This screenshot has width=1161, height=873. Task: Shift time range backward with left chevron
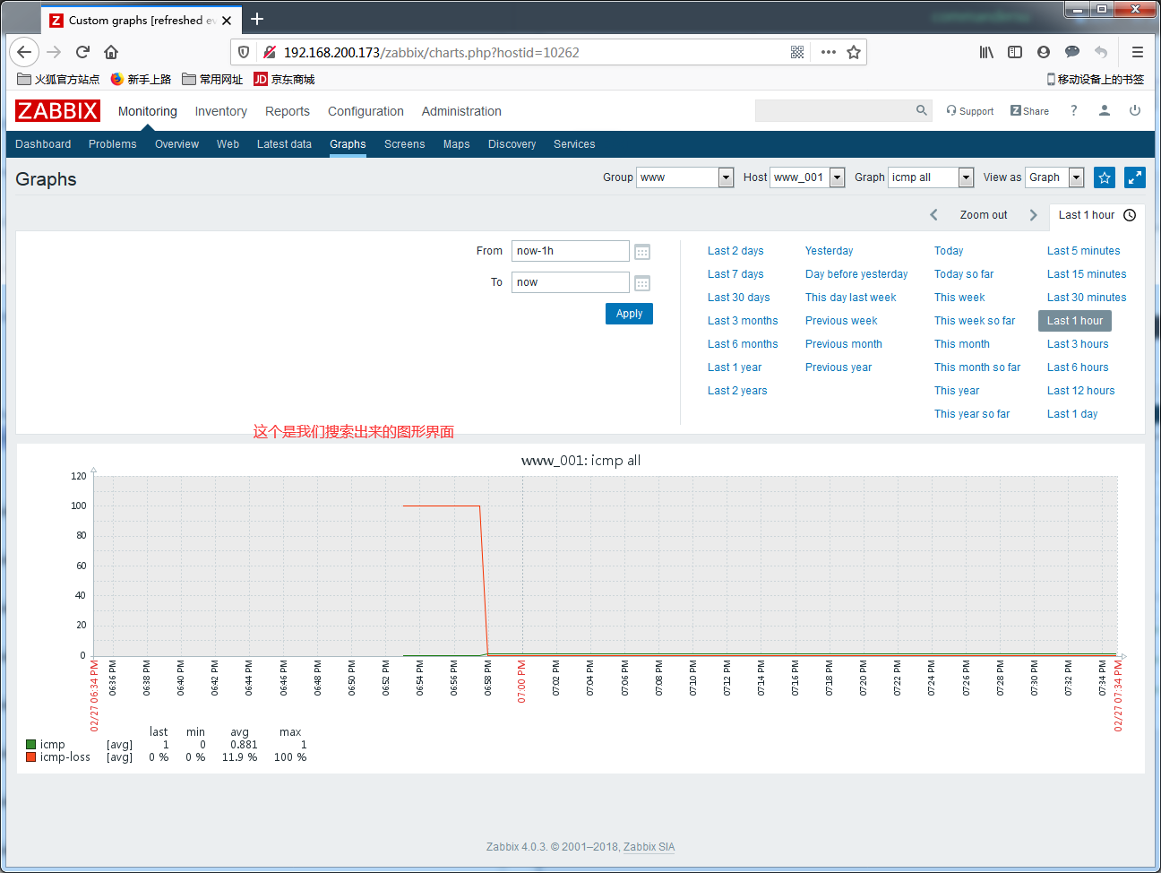[933, 215]
